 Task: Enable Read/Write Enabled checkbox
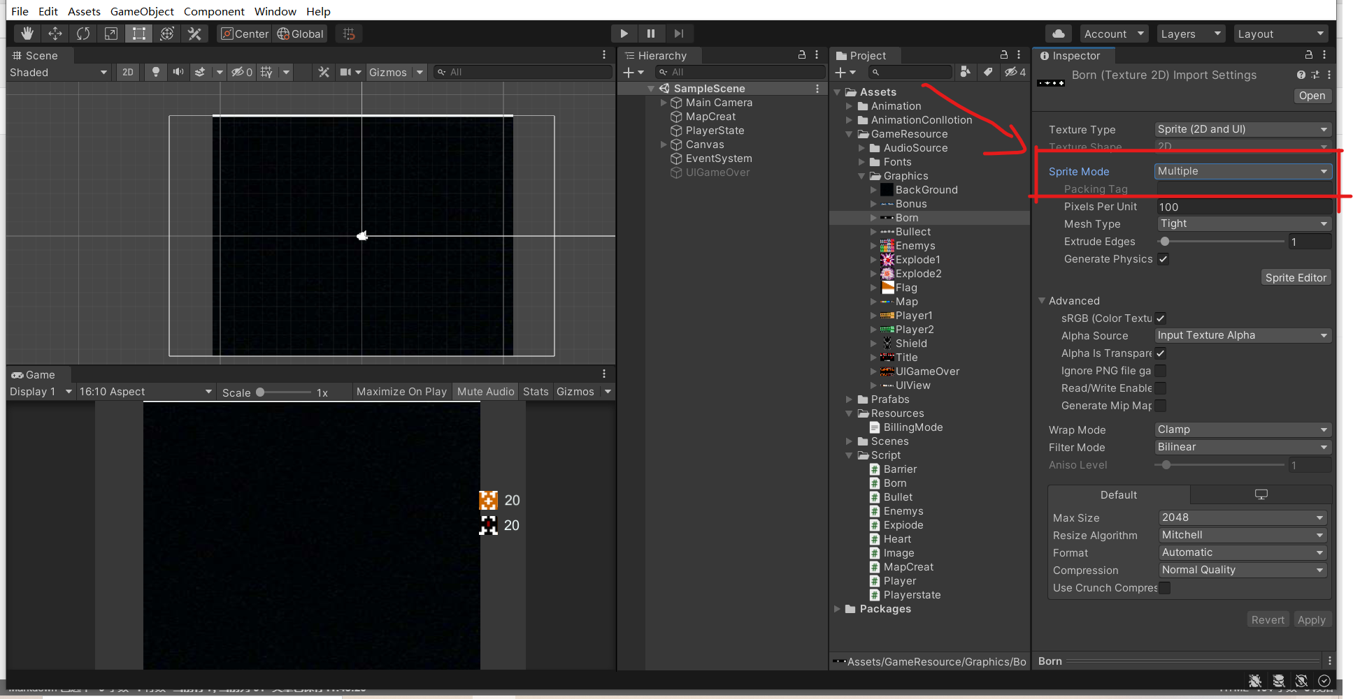(1161, 388)
